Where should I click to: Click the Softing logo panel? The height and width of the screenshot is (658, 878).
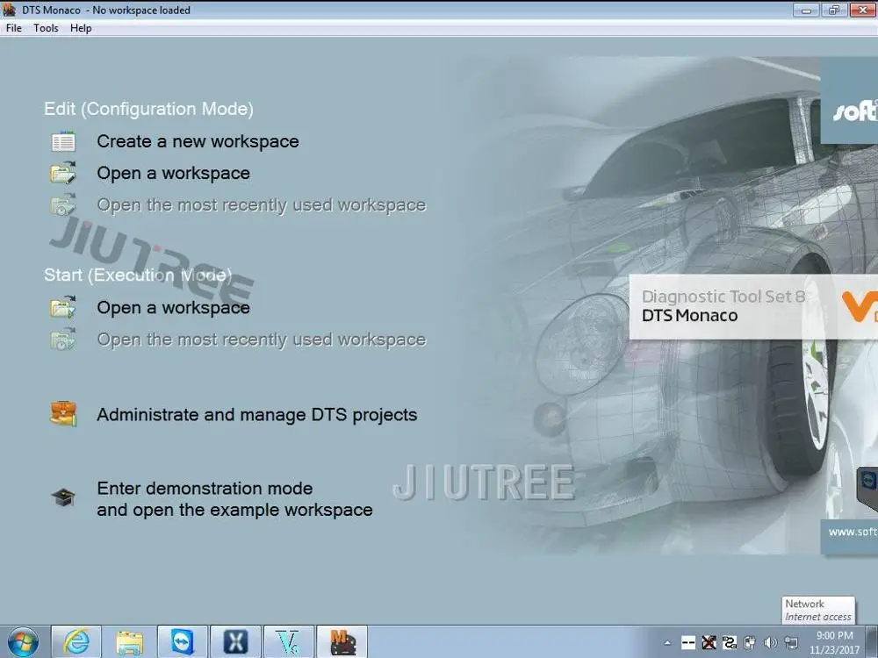tap(849, 101)
